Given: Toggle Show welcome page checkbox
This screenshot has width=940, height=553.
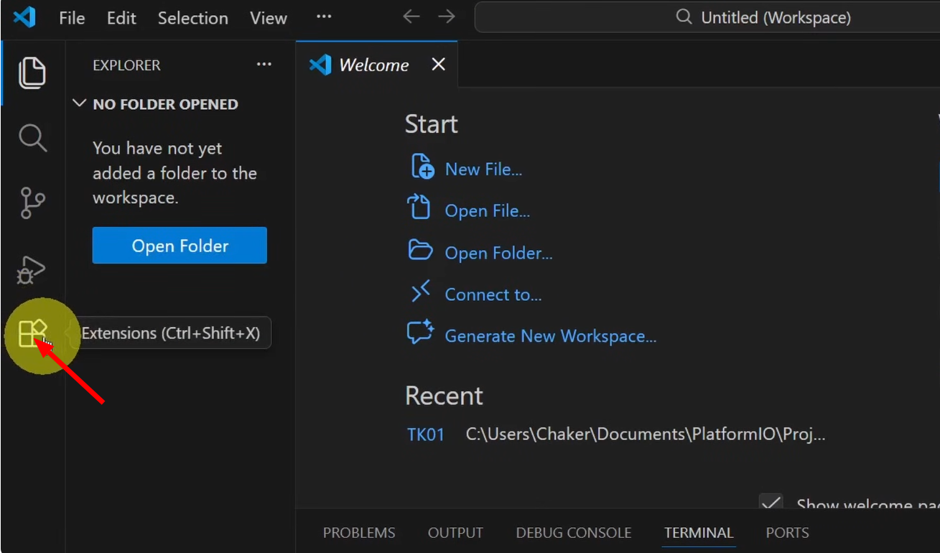Looking at the screenshot, I should [771, 503].
